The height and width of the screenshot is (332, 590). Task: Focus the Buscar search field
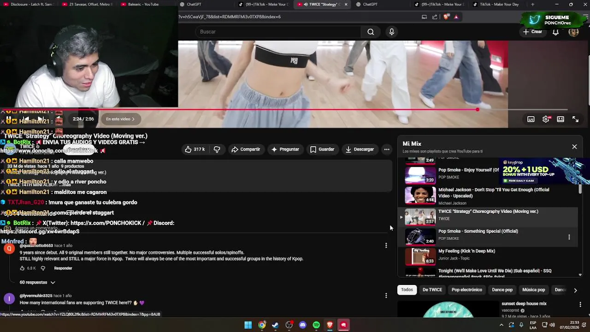click(278, 32)
